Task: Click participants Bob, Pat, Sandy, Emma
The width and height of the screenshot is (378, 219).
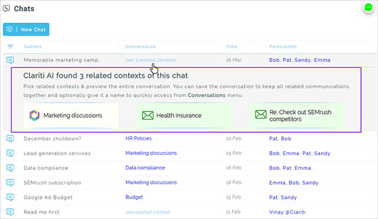Action: pyautogui.click(x=299, y=60)
